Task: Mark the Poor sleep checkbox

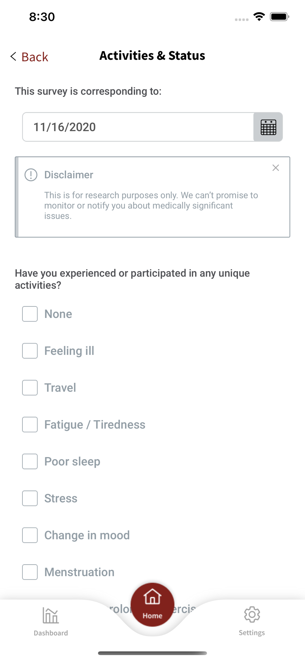Action: [30, 461]
